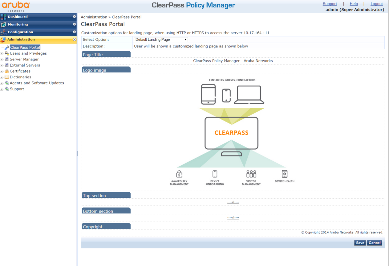This screenshot has height=266, width=389.
Task: Click the Server Manager icon
Action: pos(7,59)
